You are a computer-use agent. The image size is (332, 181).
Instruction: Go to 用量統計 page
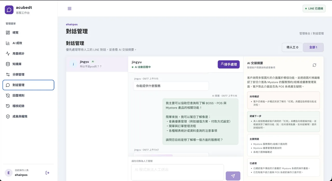click(x=28, y=54)
